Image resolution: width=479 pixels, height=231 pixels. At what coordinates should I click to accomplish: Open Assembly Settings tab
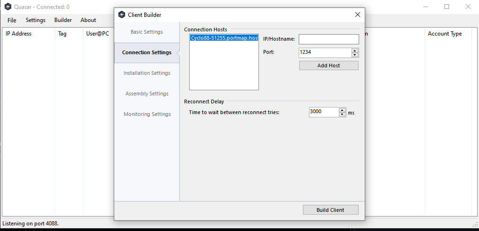147,94
